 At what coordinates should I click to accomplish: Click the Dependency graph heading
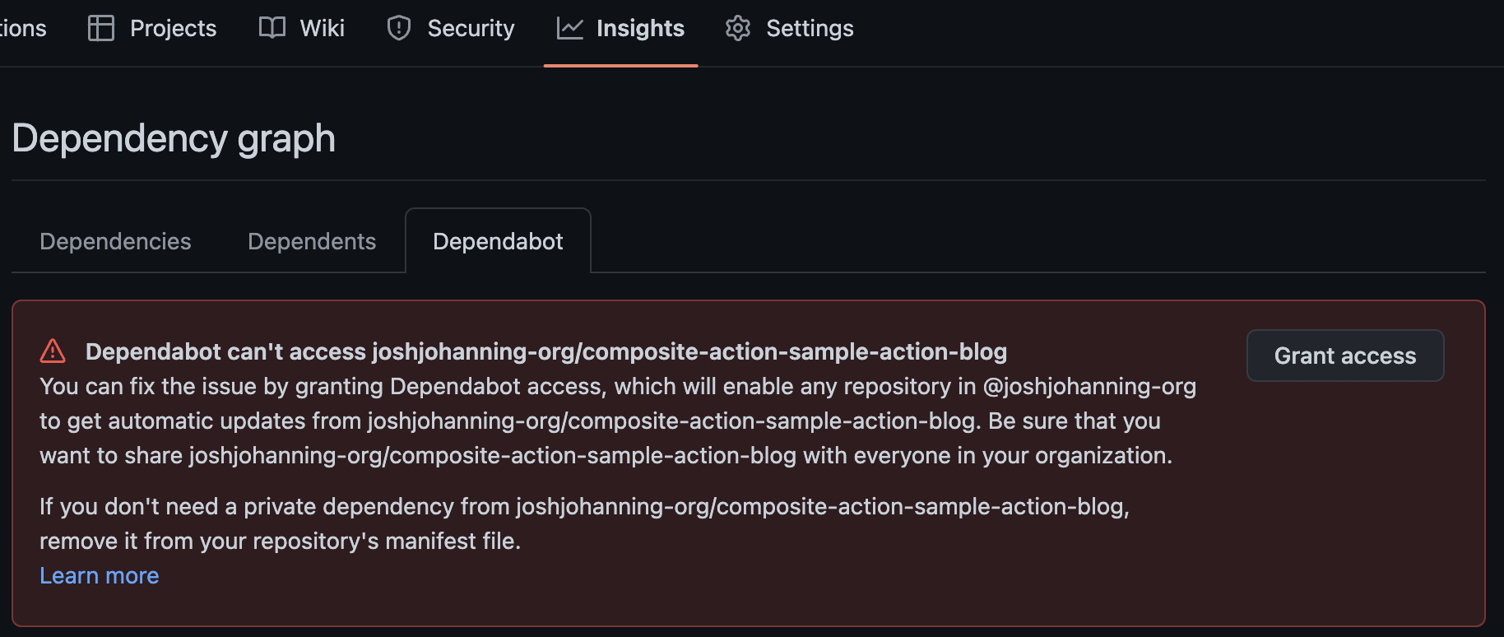pyautogui.click(x=174, y=138)
